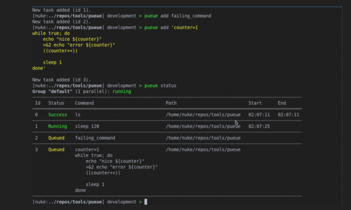351x210 pixels.
Task: Click the path in the 'sleep 120' row
Action: pyautogui.click(x=203, y=126)
